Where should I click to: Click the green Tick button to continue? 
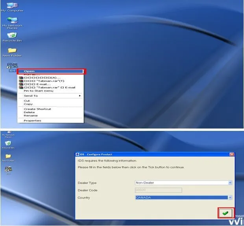point(226,213)
